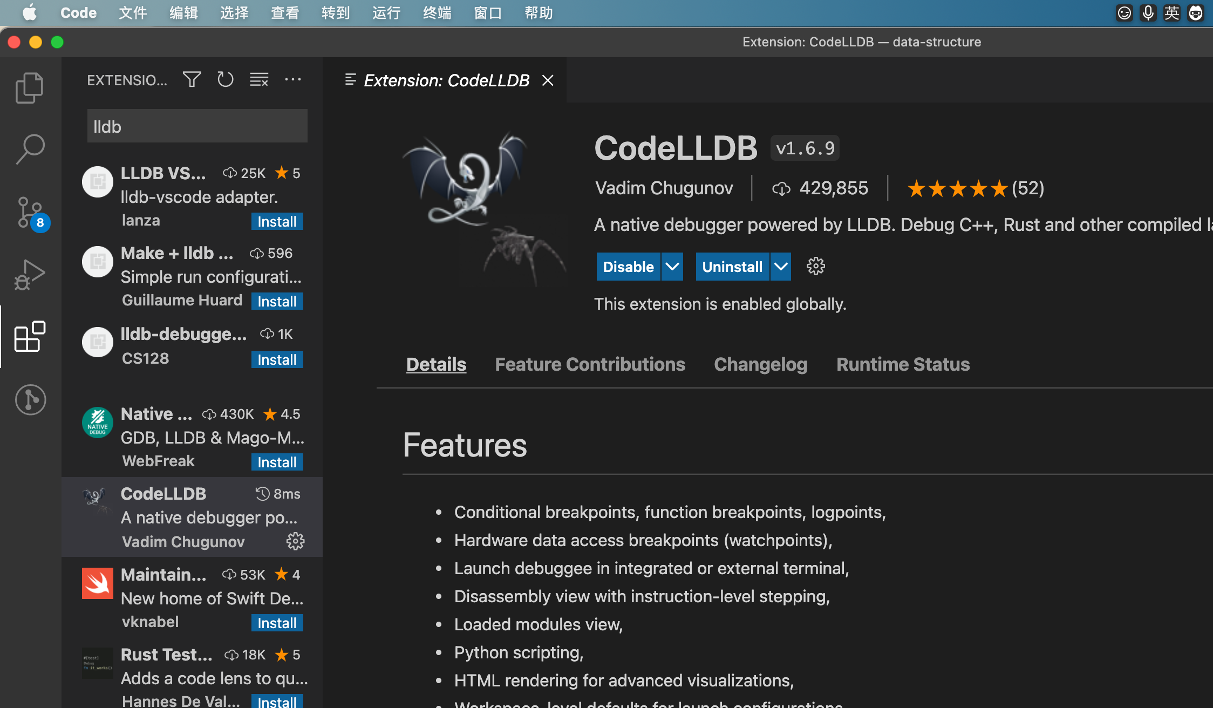Open the Feature Contributions tab
The height and width of the screenshot is (708, 1213).
[x=590, y=364]
